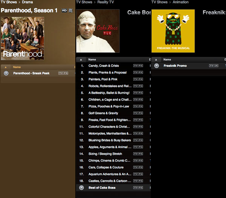
Task: Play the Freaknik Promo video
Action: [x=157, y=65]
